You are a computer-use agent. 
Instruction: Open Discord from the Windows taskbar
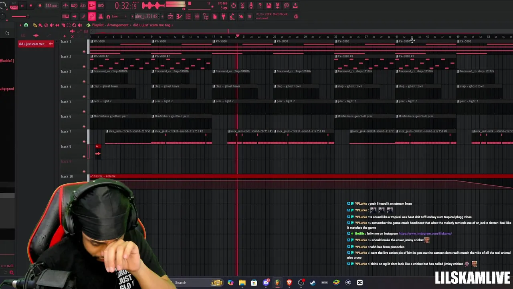(266, 283)
